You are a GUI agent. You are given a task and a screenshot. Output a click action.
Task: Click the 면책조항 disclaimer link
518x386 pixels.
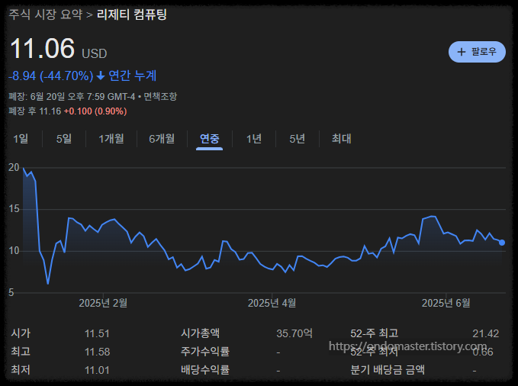click(160, 96)
